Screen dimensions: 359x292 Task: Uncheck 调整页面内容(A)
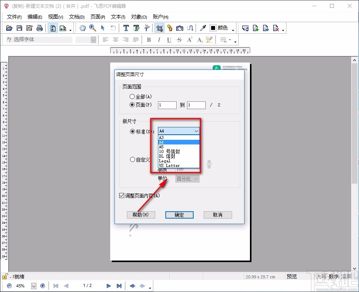[x=121, y=195]
